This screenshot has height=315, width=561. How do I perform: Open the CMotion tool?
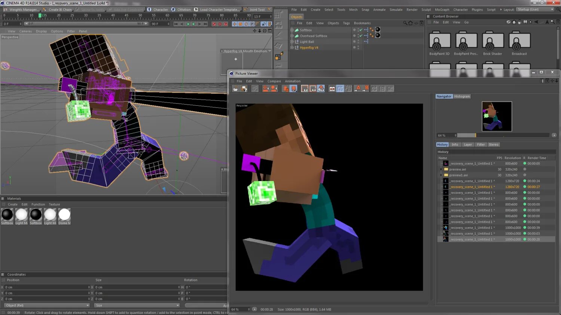[181, 9]
